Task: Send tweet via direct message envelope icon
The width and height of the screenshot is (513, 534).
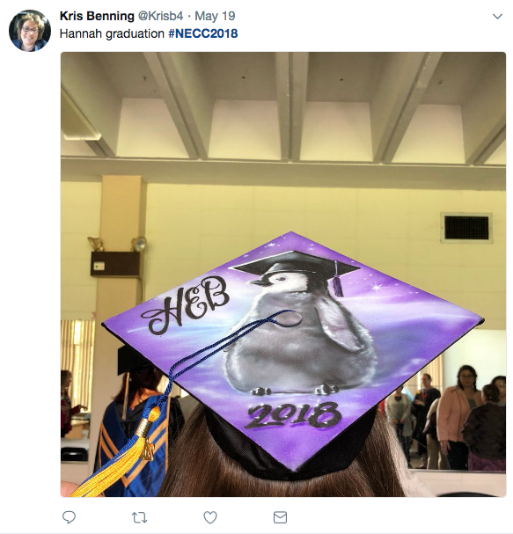Action: pos(281,517)
